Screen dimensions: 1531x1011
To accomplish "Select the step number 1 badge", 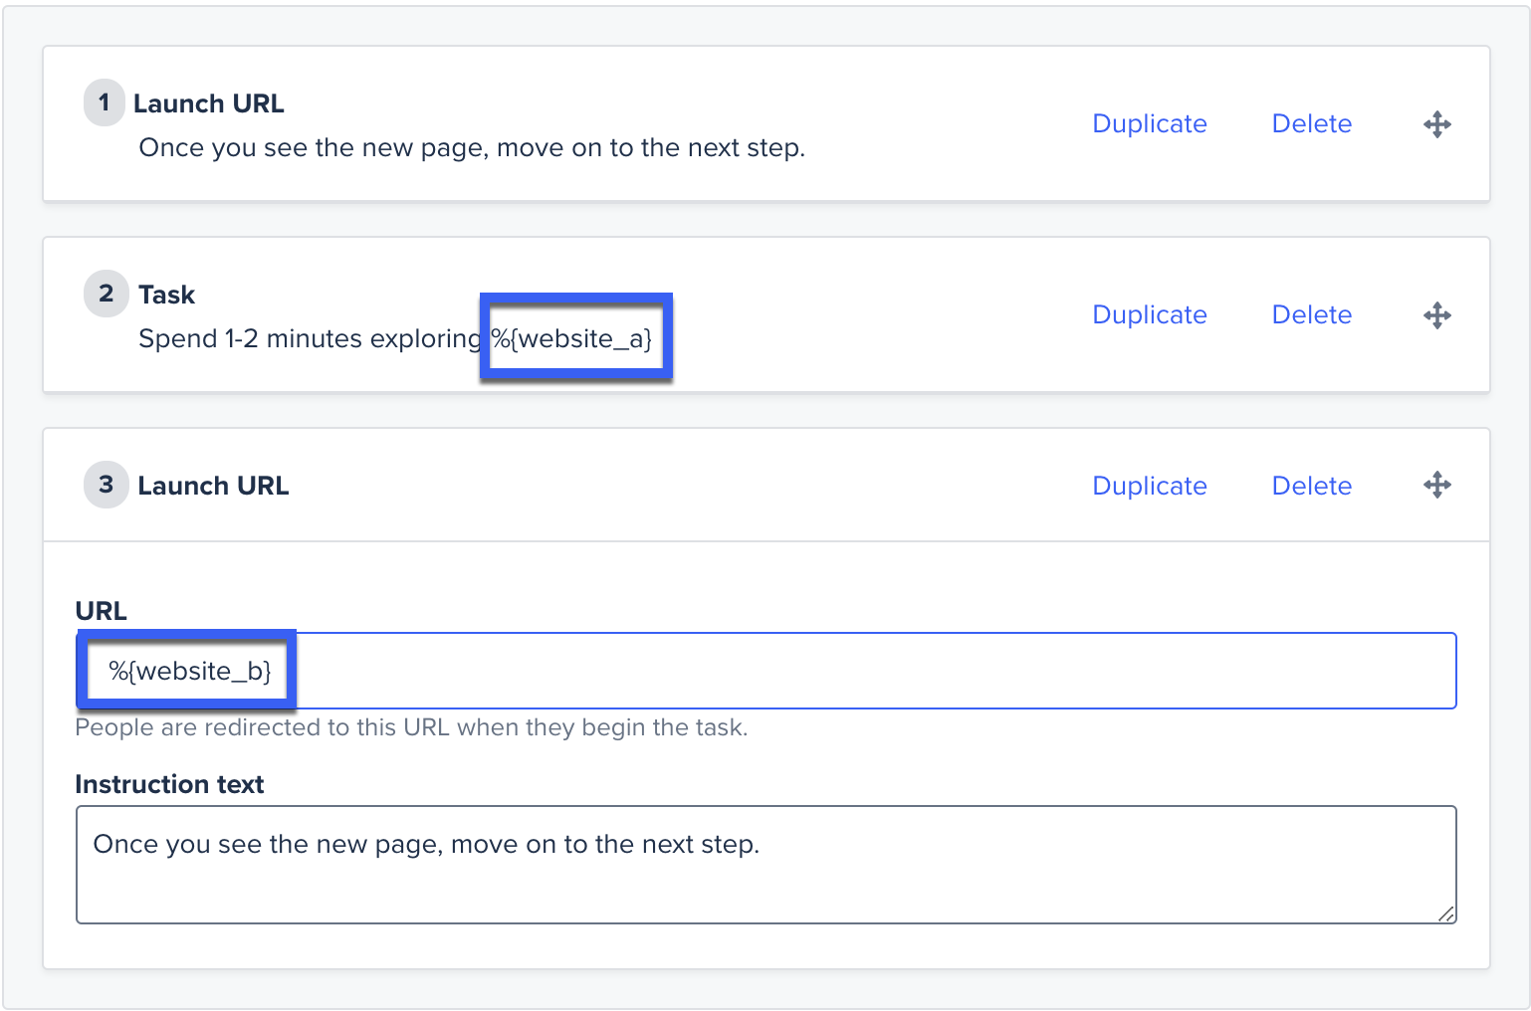I will [105, 102].
